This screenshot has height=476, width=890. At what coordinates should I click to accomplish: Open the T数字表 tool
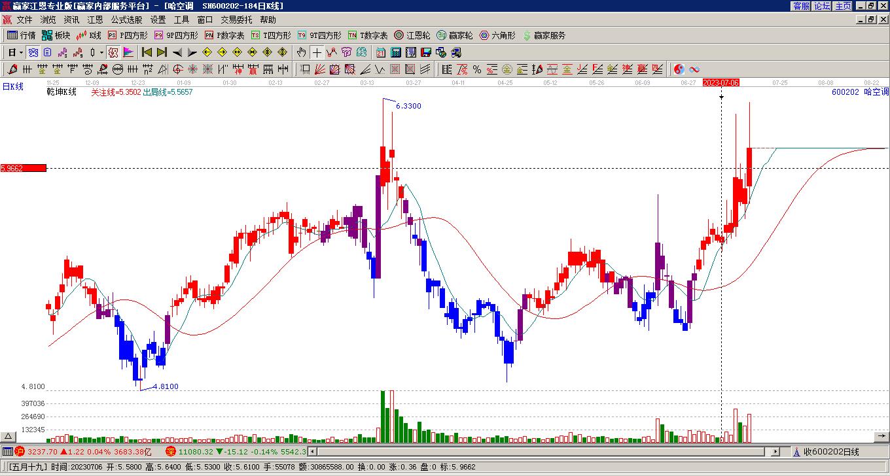368,35
